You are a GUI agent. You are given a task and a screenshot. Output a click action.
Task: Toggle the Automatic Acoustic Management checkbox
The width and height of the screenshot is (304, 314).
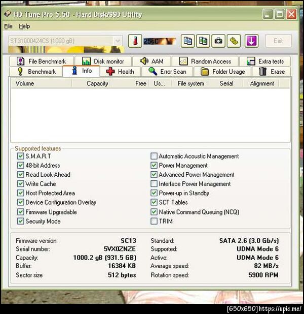coord(154,156)
